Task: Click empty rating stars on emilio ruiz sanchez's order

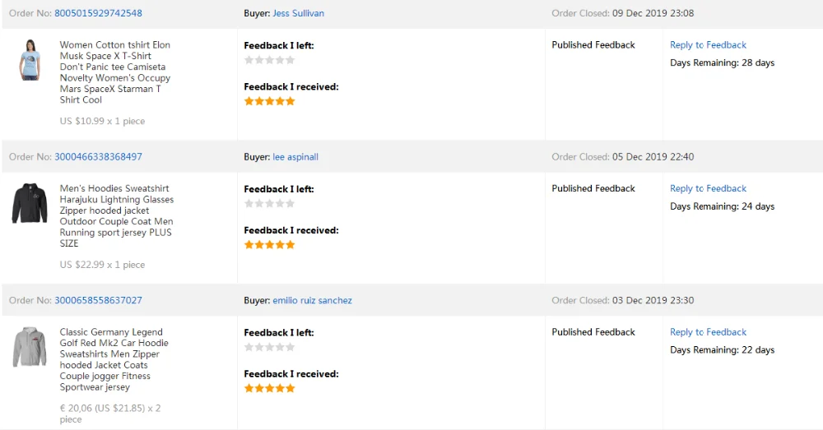Action: 269,348
